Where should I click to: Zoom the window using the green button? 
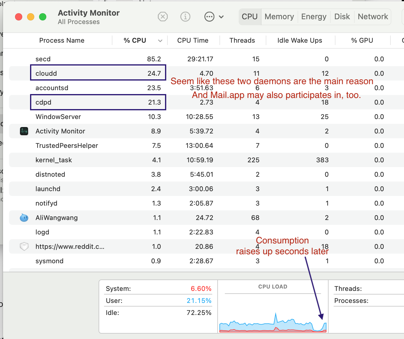[x=43, y=17]
